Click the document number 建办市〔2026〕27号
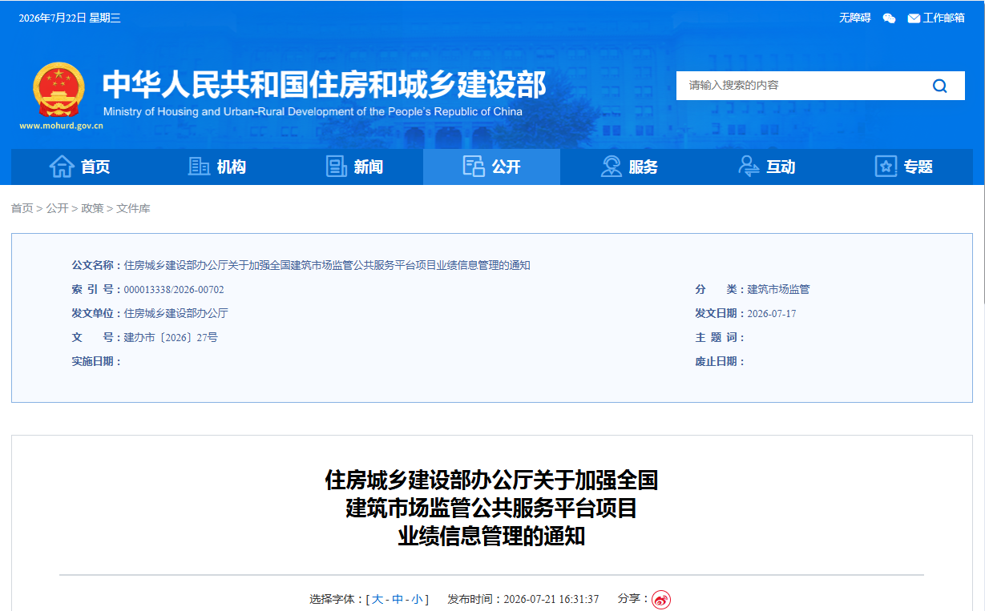 tap(171, 338)
